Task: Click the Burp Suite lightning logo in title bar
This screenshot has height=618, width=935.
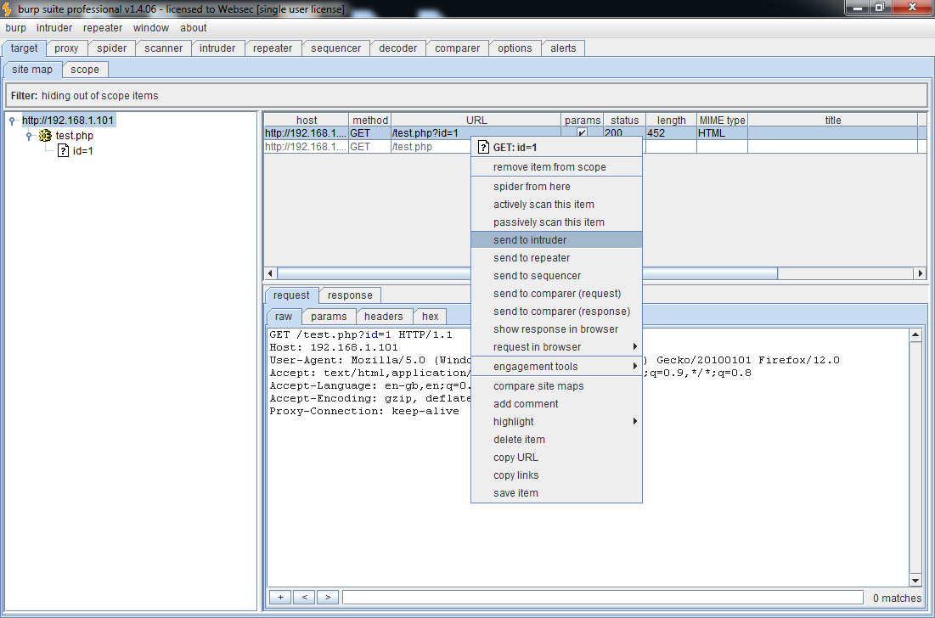Action: click(x=8, y=8)
